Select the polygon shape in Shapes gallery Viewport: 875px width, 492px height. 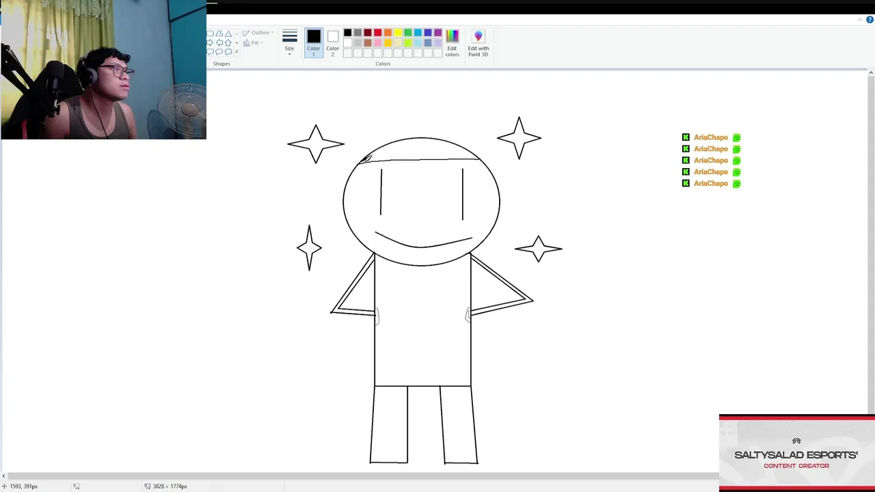click(219, 33)
